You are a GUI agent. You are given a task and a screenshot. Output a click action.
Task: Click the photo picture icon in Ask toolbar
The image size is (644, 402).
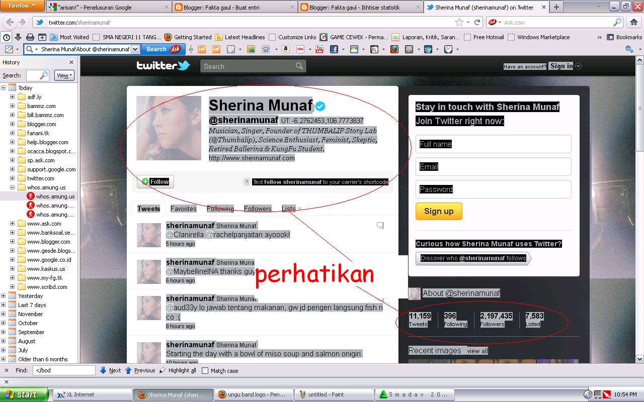[251, 49]
